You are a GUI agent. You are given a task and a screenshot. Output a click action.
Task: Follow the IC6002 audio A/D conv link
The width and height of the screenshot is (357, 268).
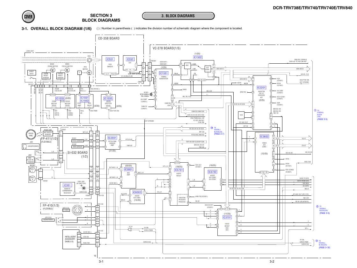click(137, 192)
